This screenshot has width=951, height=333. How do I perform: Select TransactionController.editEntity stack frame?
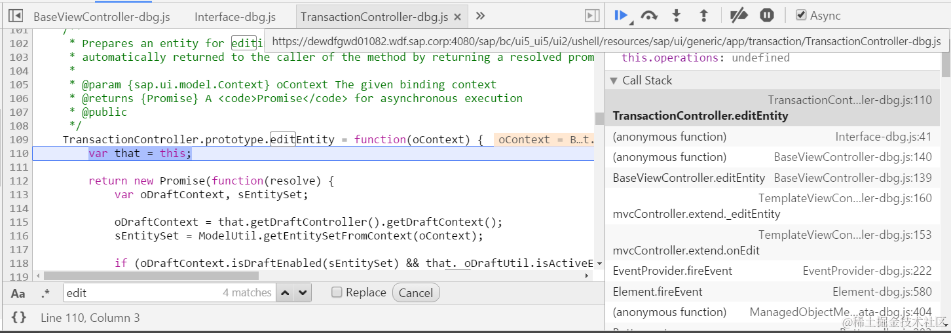(773, 108)
